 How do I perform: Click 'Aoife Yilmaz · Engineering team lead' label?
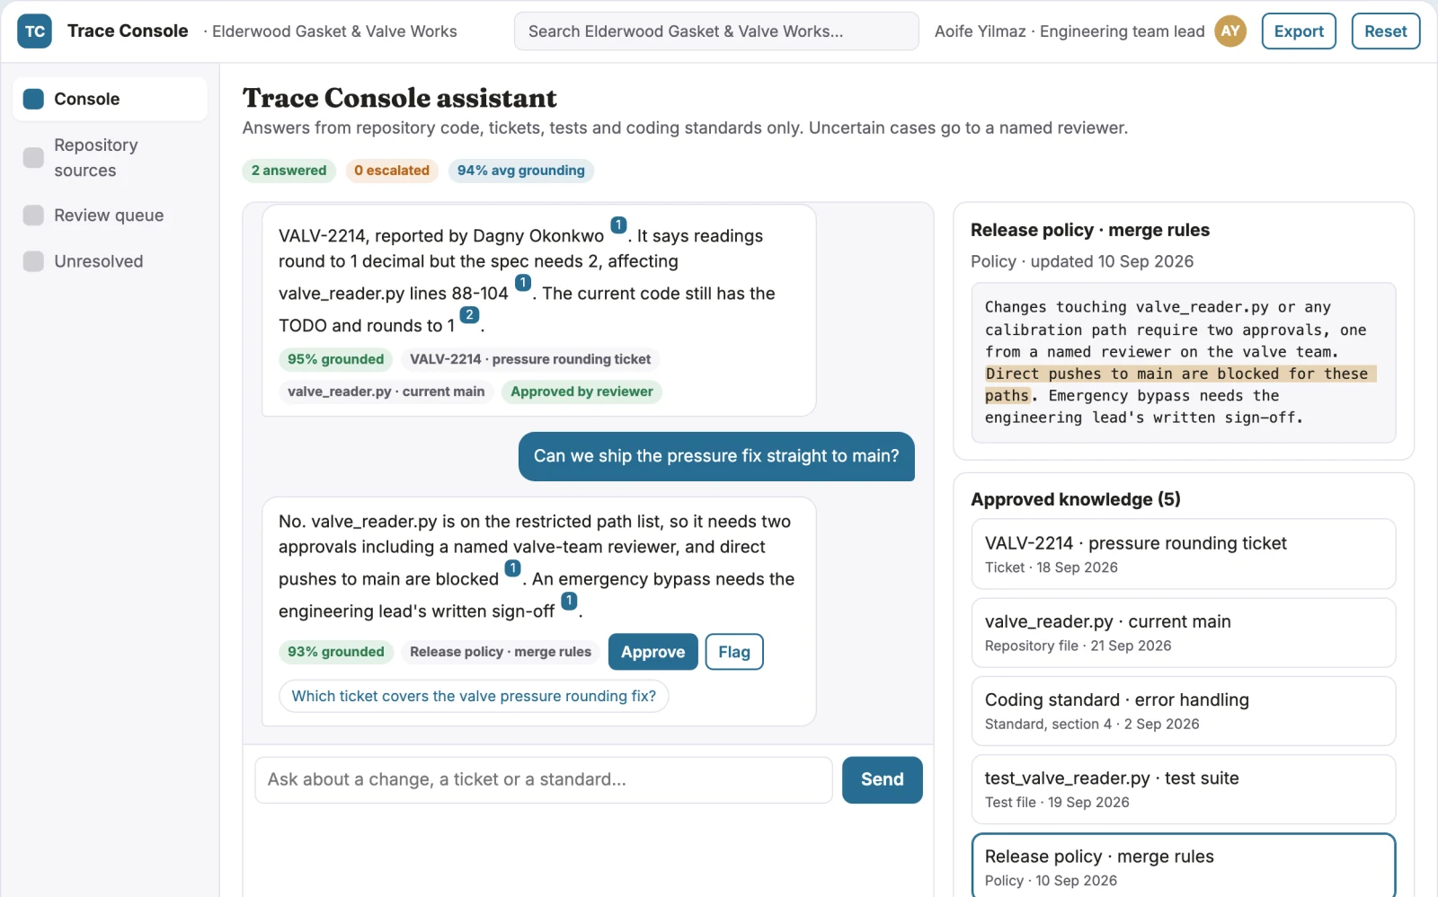click(x=1070, y=31)
